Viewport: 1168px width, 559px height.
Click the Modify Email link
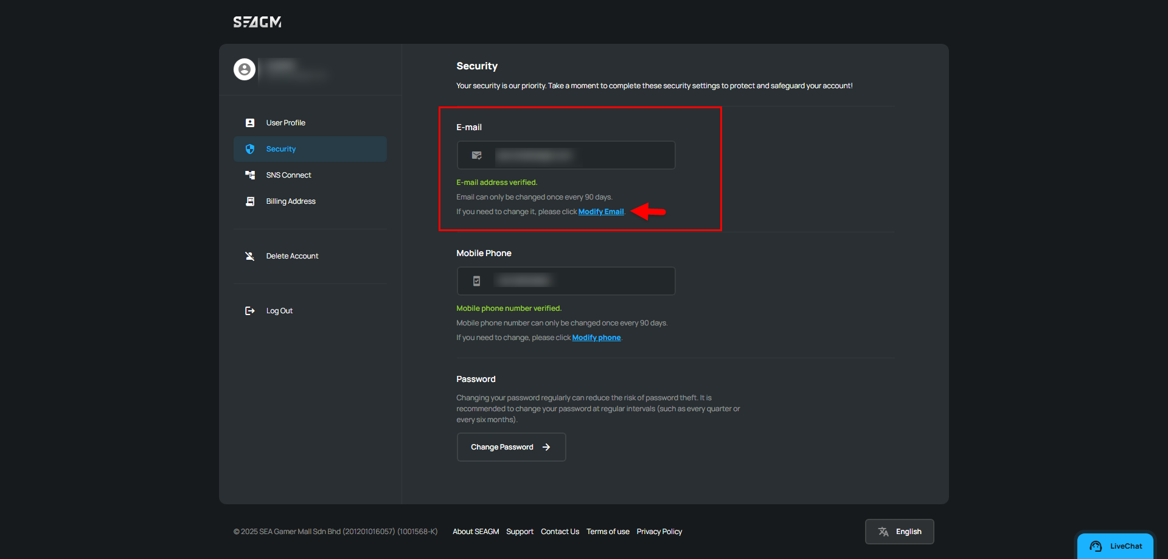pos(600,212)
